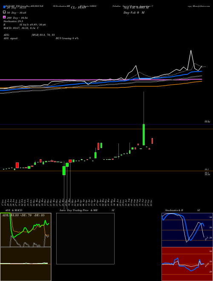Click the 'Day Vol: 0 M' label
This screenshot has width=213, height=281.
coord(134,13)
